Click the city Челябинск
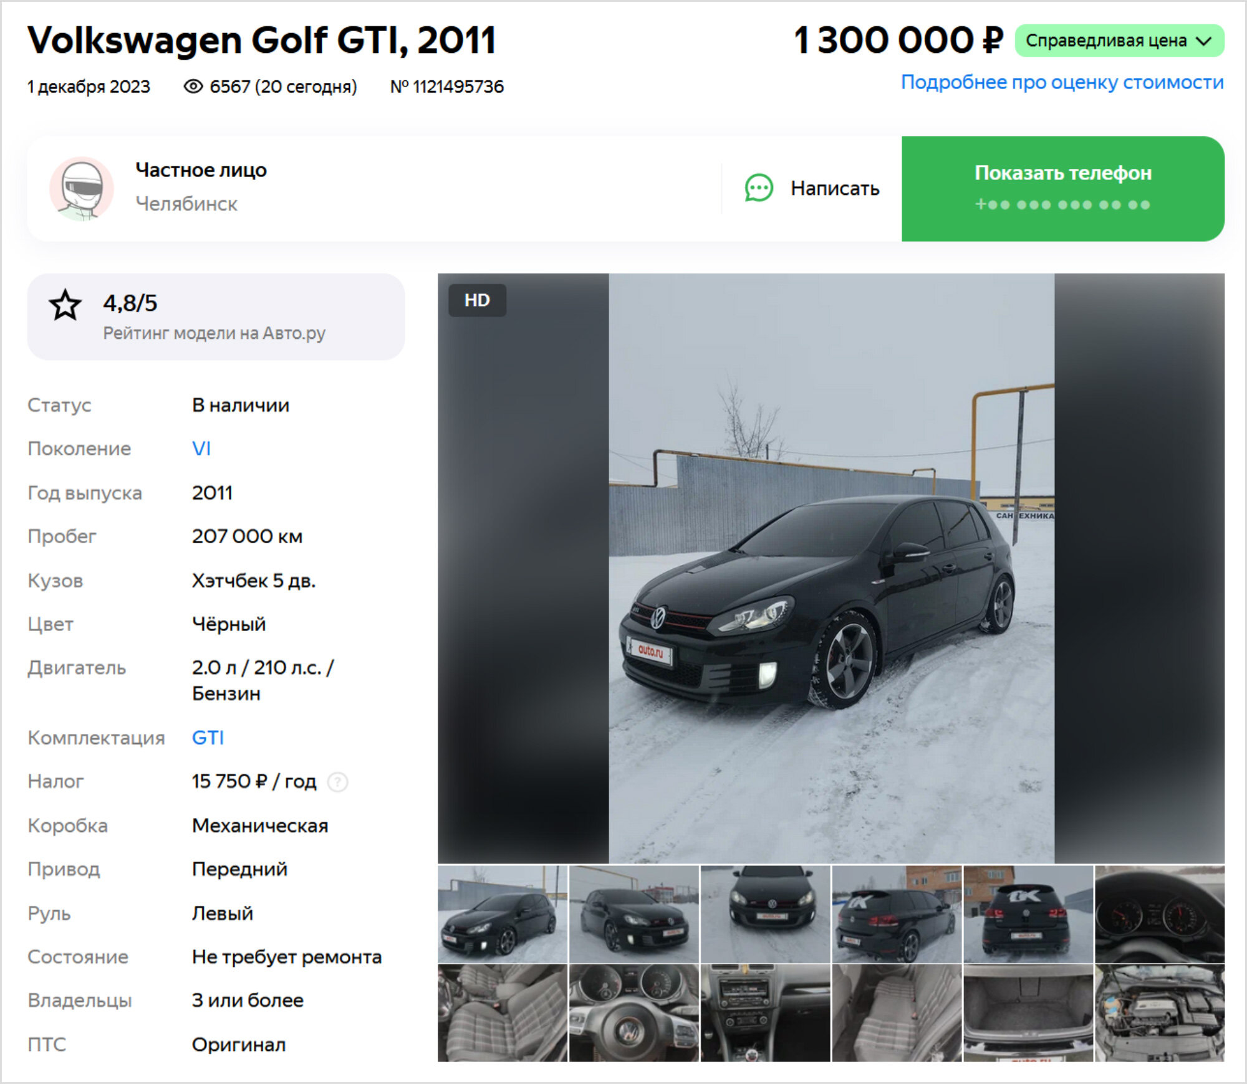The height and width of the screenshot is (1084, 1247). pyautogui.click(x=186, y=204)
